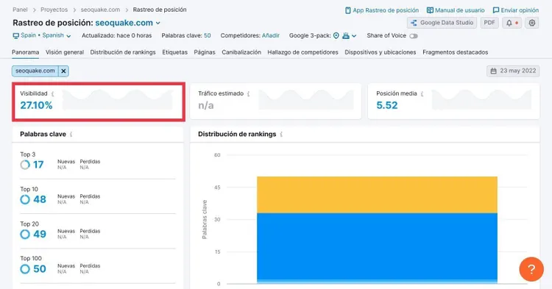552x289 pixels.
Task: Open Páginas tab
Action: [x=205, y=52]
